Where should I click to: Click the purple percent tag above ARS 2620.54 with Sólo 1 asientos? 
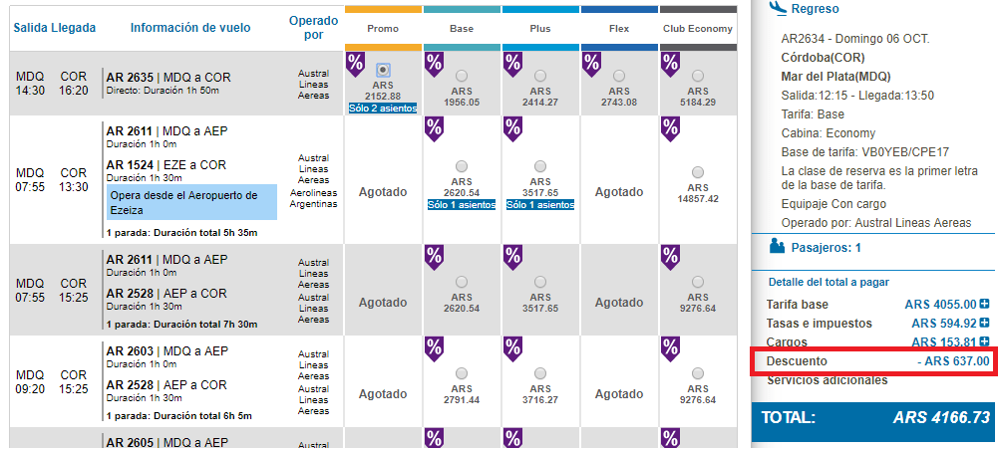pyautogui.click(x=434, y=129)
